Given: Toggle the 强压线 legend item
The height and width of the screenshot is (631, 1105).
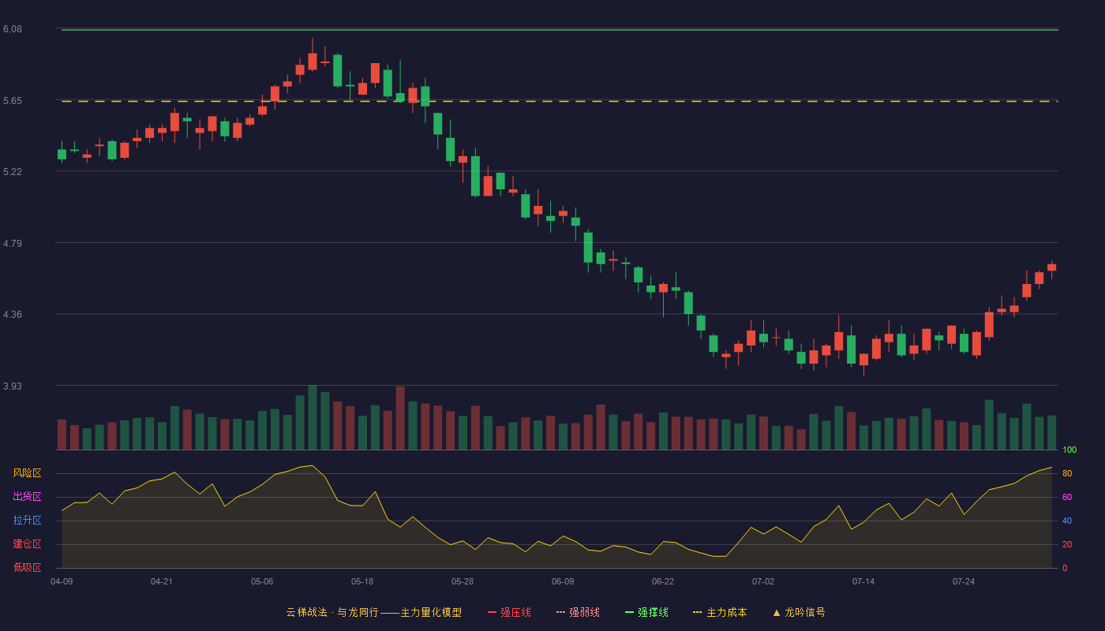Looking at the screenshot, I should [509, 612].
